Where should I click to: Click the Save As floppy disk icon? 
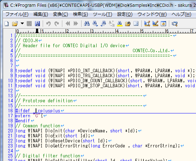[x=37, y=24]
